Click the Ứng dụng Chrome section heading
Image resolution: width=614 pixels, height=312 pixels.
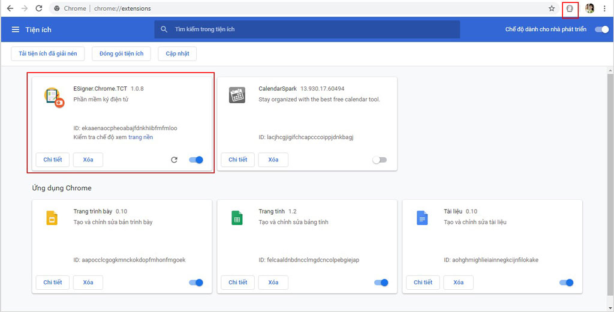(x=62, y=188)
